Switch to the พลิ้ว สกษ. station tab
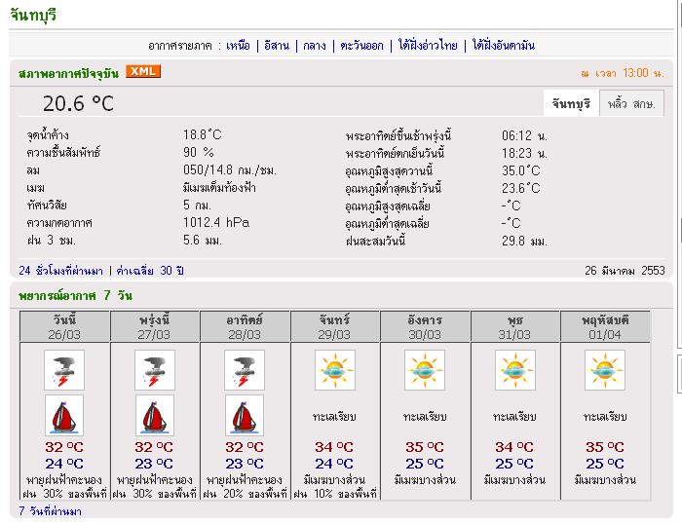This screenshot has width=682, height=524. pyautogui.click(x=629, y=103)
